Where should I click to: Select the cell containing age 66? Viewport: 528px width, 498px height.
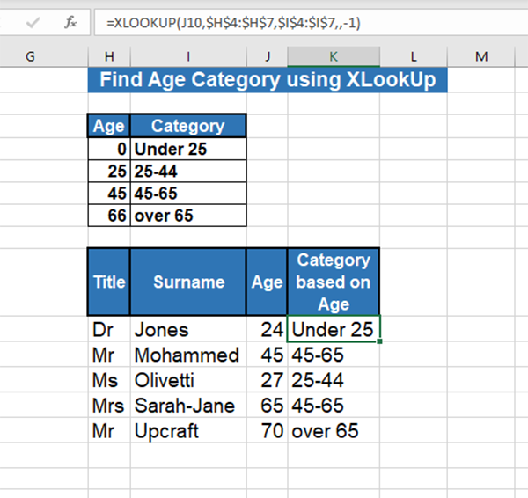tap(109, 215)
